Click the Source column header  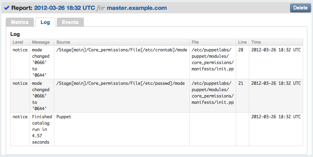pos(63,42)
